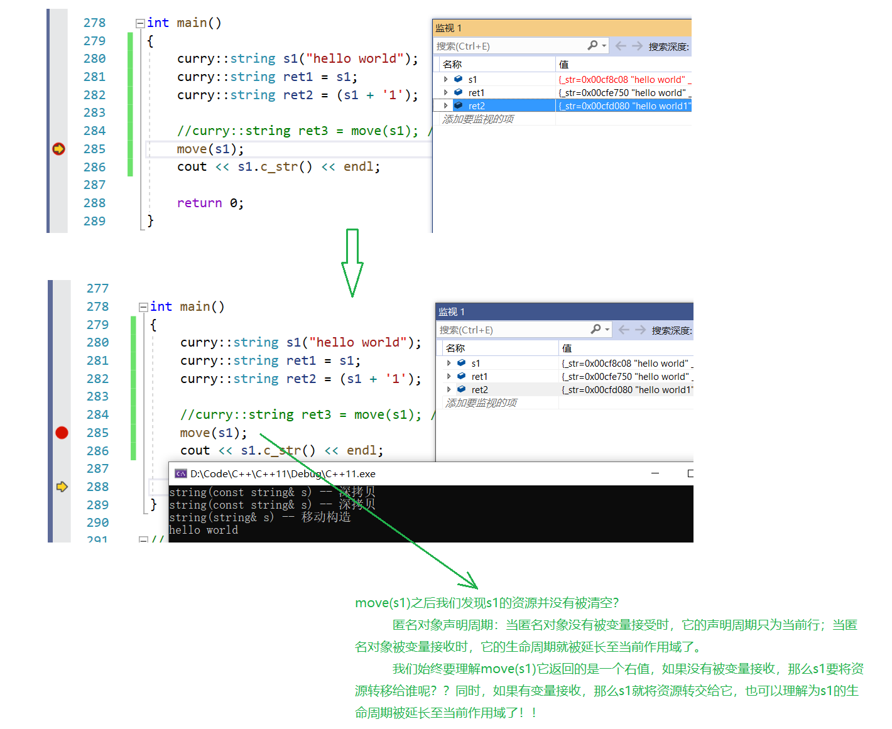892x729 pixels.
Task: Click console app icon in C++11.exe title bar
Action: coord(181,473)
